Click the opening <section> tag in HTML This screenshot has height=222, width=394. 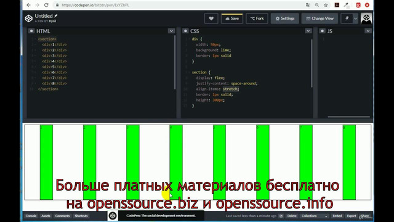[47, 39]
